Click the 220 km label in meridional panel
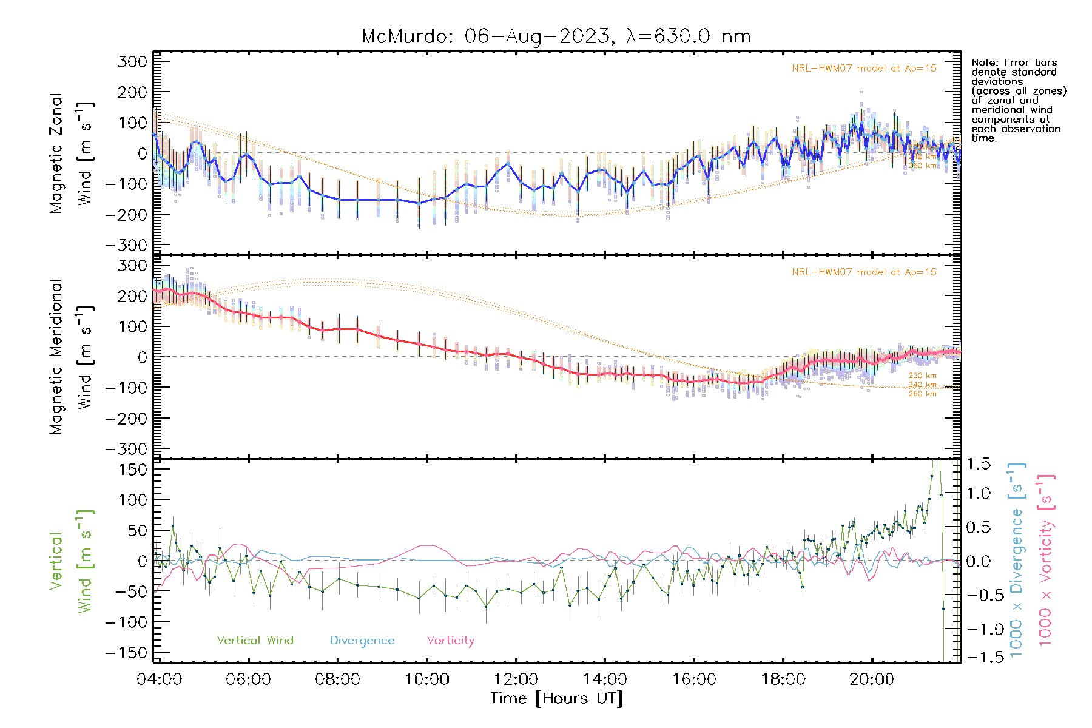The image size is (1092, 728). coord(922,376)
